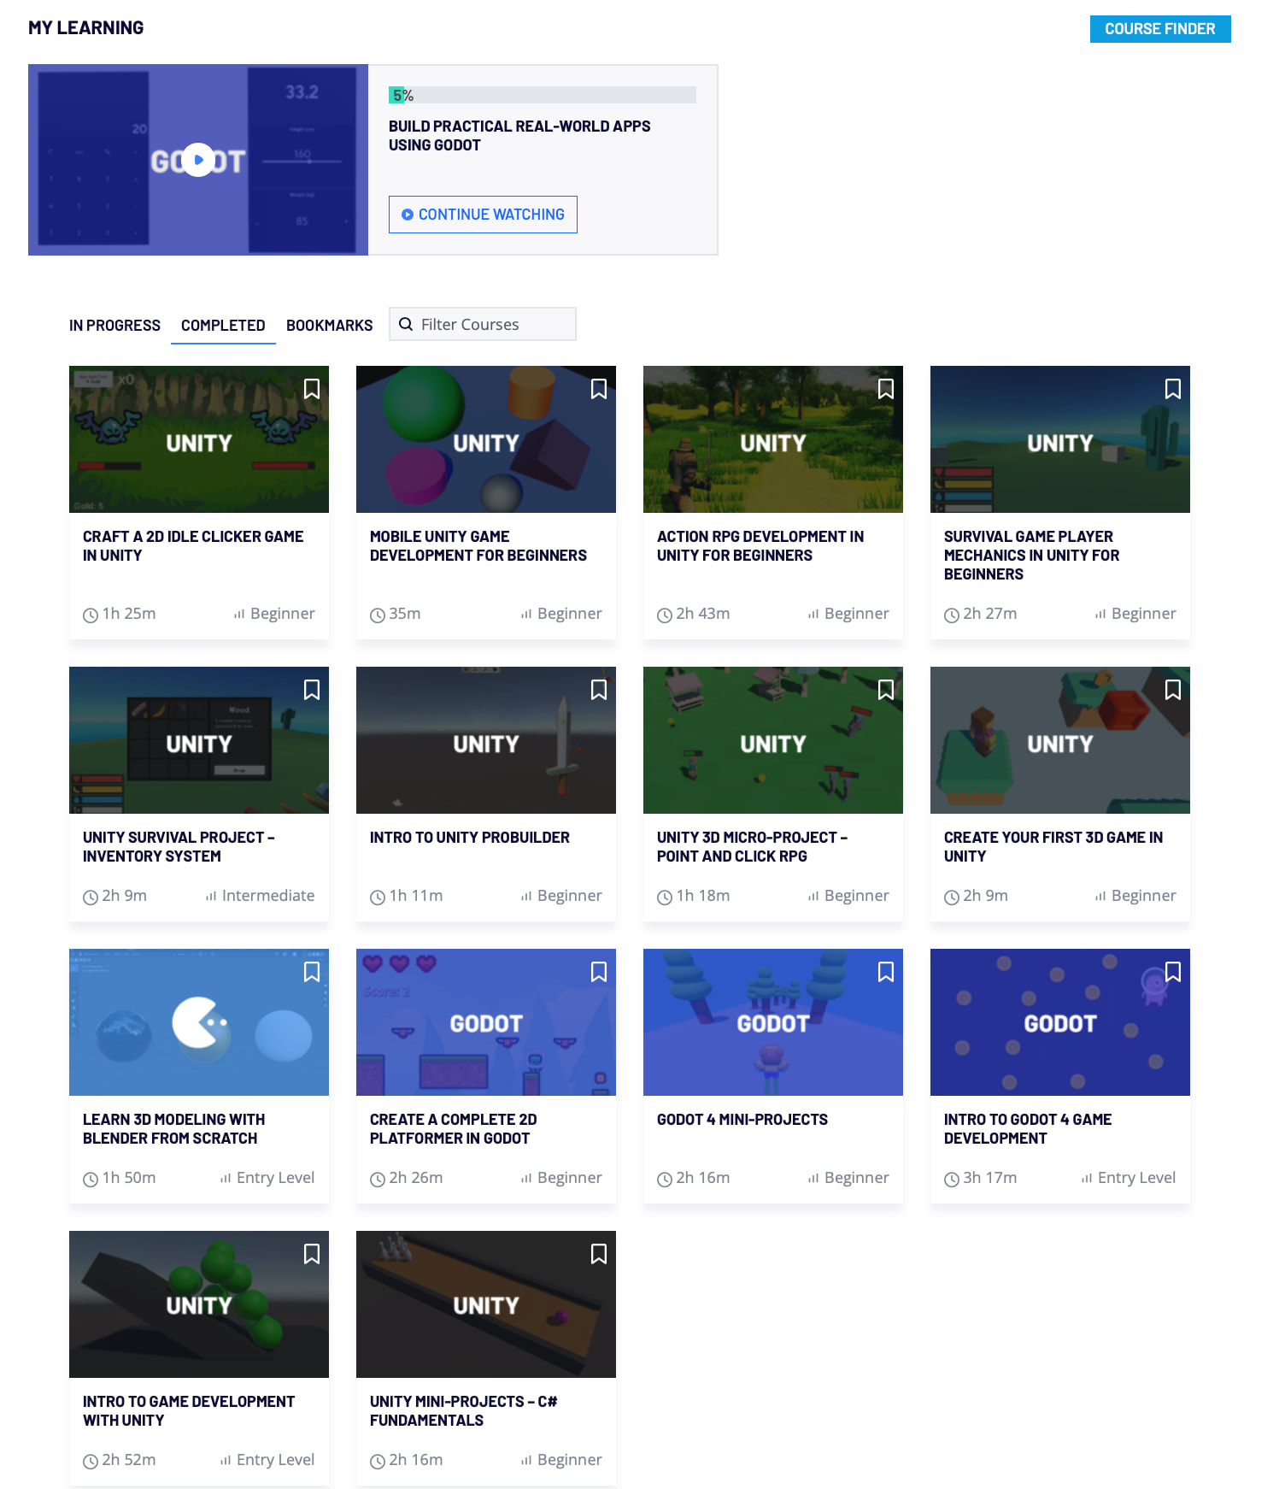The image size is (1285, 1489).
Task: Bookmark the Survival Game Player Mechanics course
Action: point(1173,389)
